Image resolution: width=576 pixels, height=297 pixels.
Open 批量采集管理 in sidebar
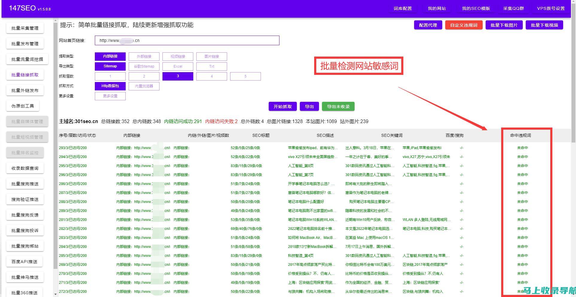(25, 28)
